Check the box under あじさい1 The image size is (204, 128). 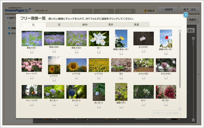tap(54, 104)
